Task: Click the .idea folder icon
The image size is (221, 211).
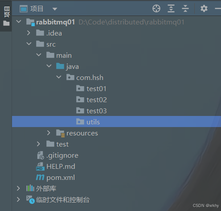Action: 40,33
